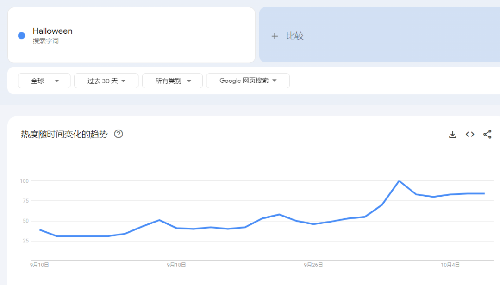
Task: Expand the 全球 region dropdown
Action: coord(44,81)
